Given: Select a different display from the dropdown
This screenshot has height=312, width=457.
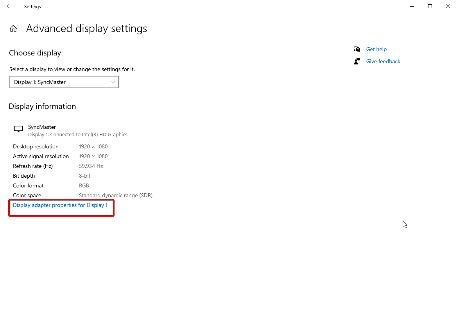Looking at the screenshot, I should [x=64, y=82].
